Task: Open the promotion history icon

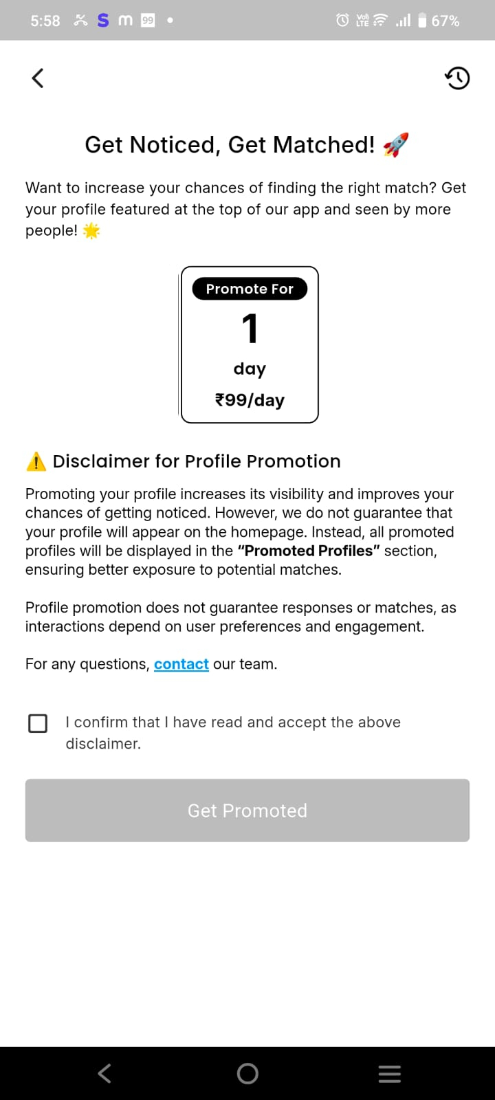Action: tap(456, 78)
